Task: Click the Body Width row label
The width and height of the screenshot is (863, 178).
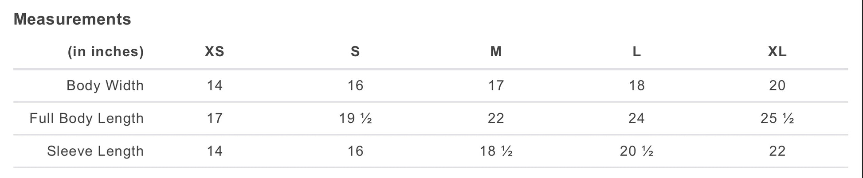Action: pos(105,85)
